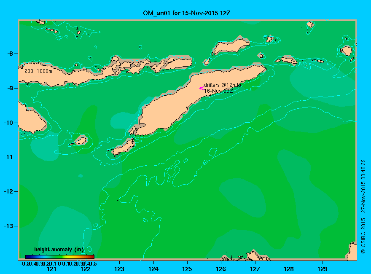
Task: Click the 126 longitude axis label
Action: 221,269
